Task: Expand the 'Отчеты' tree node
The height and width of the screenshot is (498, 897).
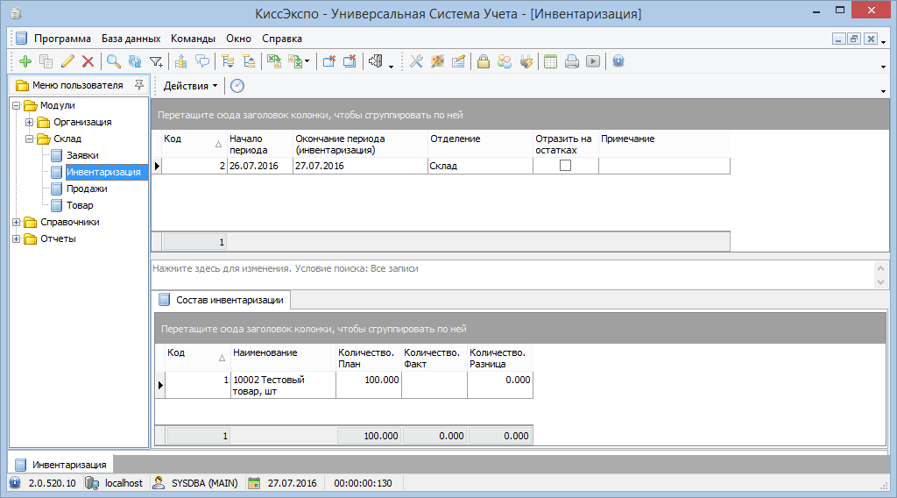Action: [x=16, y=239]
